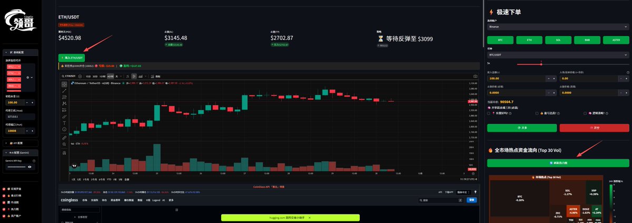The width and height of the screenshot is (632, 223).
Task: Collapse the AI 配置 (Gemini) section
Action: pos(19,152)
